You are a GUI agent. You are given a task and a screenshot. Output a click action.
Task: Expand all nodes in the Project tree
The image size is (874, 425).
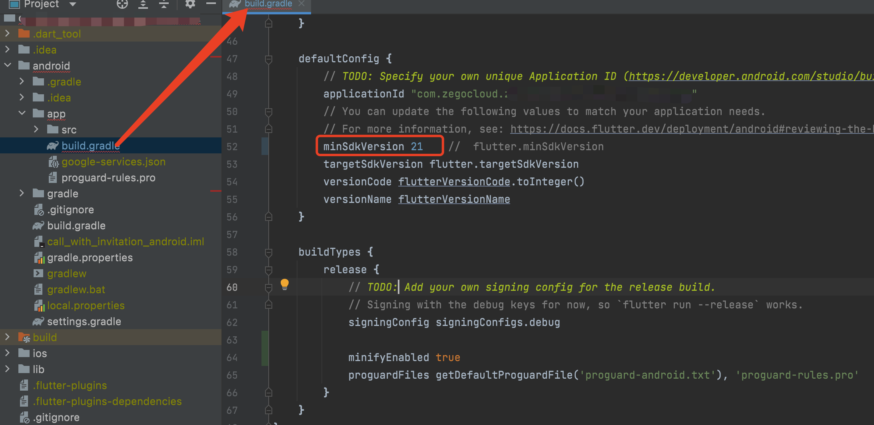[143, 5]
